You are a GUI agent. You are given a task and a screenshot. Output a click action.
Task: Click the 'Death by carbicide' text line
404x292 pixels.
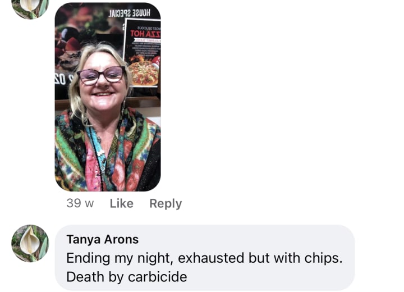pyautogui.click(x=127, y=277)
